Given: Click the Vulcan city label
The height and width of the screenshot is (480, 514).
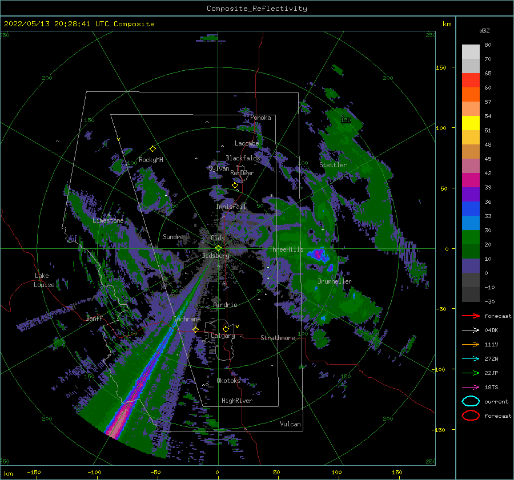Looking at the screenshot, I should [290, 424].
